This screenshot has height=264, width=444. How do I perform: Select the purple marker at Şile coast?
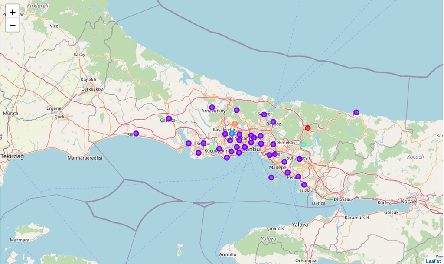356,112
